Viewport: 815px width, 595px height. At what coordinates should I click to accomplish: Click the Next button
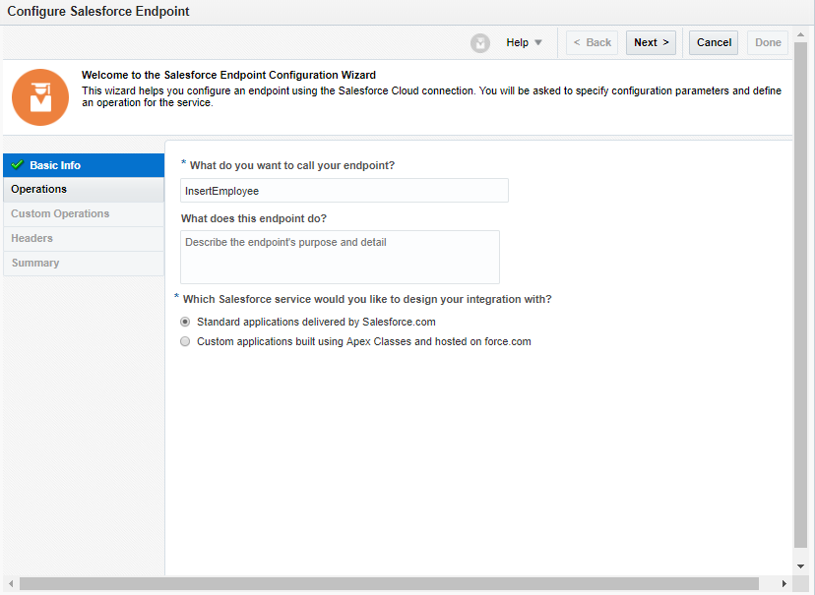[651, 42]
